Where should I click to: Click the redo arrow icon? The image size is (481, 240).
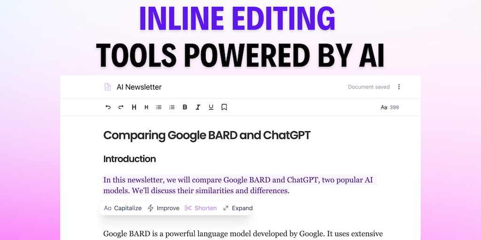[x=121, y=107]
